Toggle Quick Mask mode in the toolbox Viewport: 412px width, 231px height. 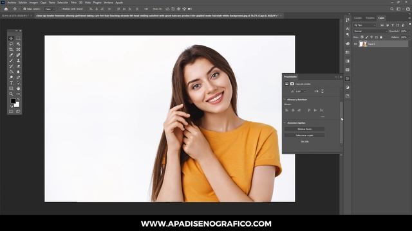click(11, 111)
